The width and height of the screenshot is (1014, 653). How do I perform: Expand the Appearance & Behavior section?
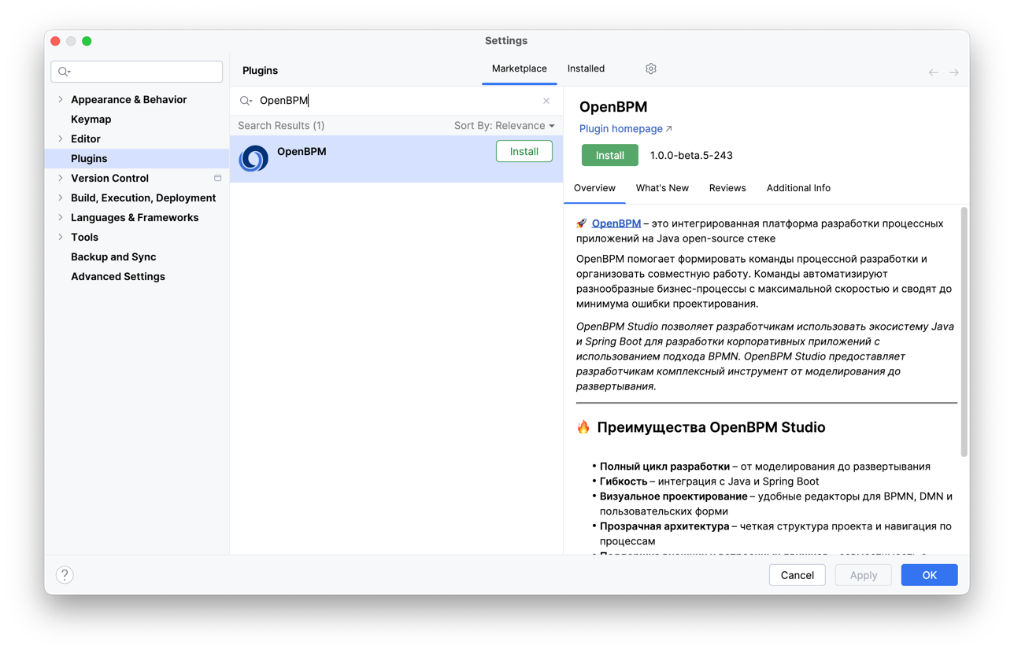pyautogui.click(x=61, y=100)
